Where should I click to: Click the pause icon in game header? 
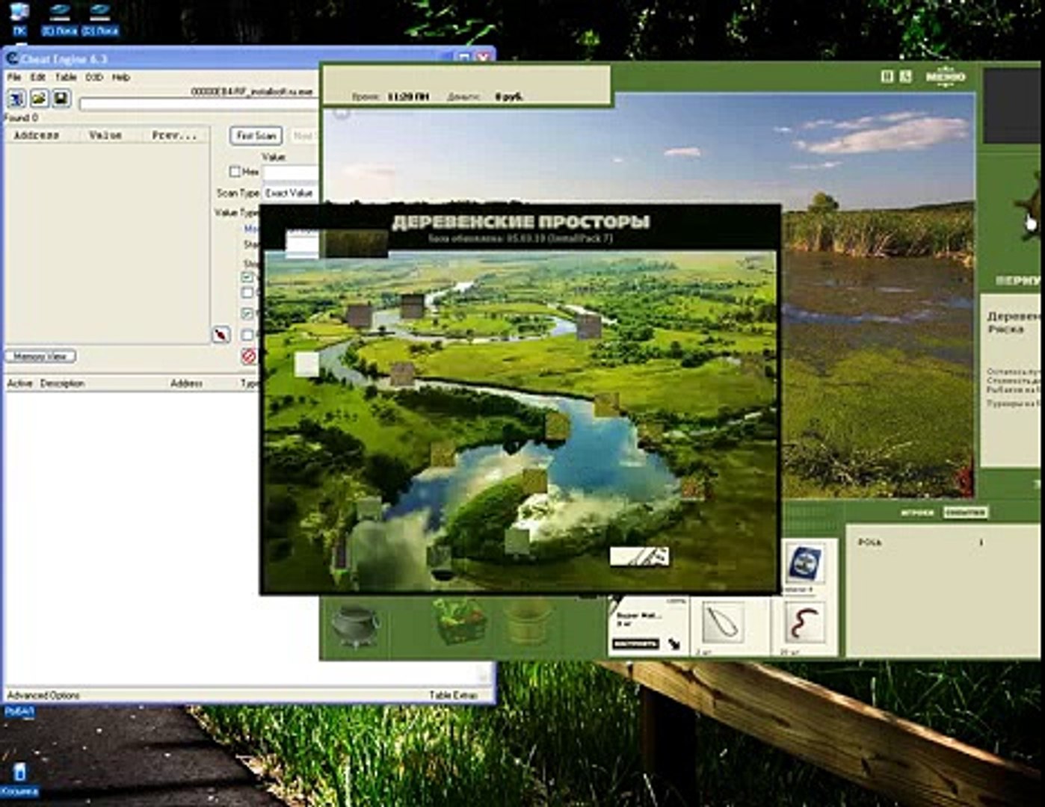point(887,76)
